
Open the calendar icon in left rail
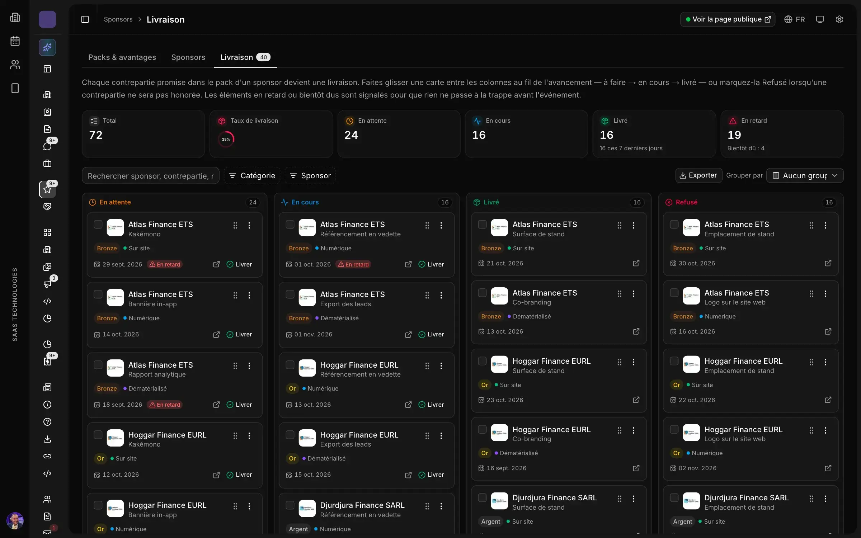click(x=15, y=41)
